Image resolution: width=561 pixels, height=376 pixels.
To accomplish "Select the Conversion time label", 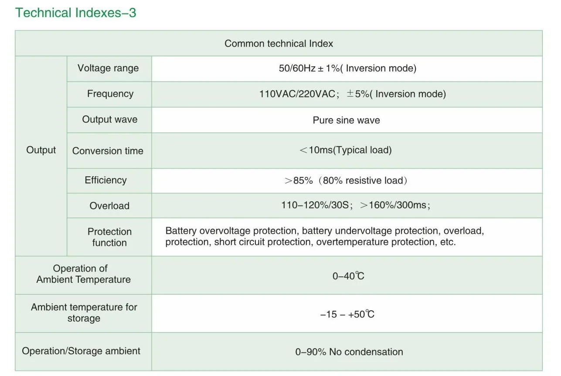I will [108, 151].
